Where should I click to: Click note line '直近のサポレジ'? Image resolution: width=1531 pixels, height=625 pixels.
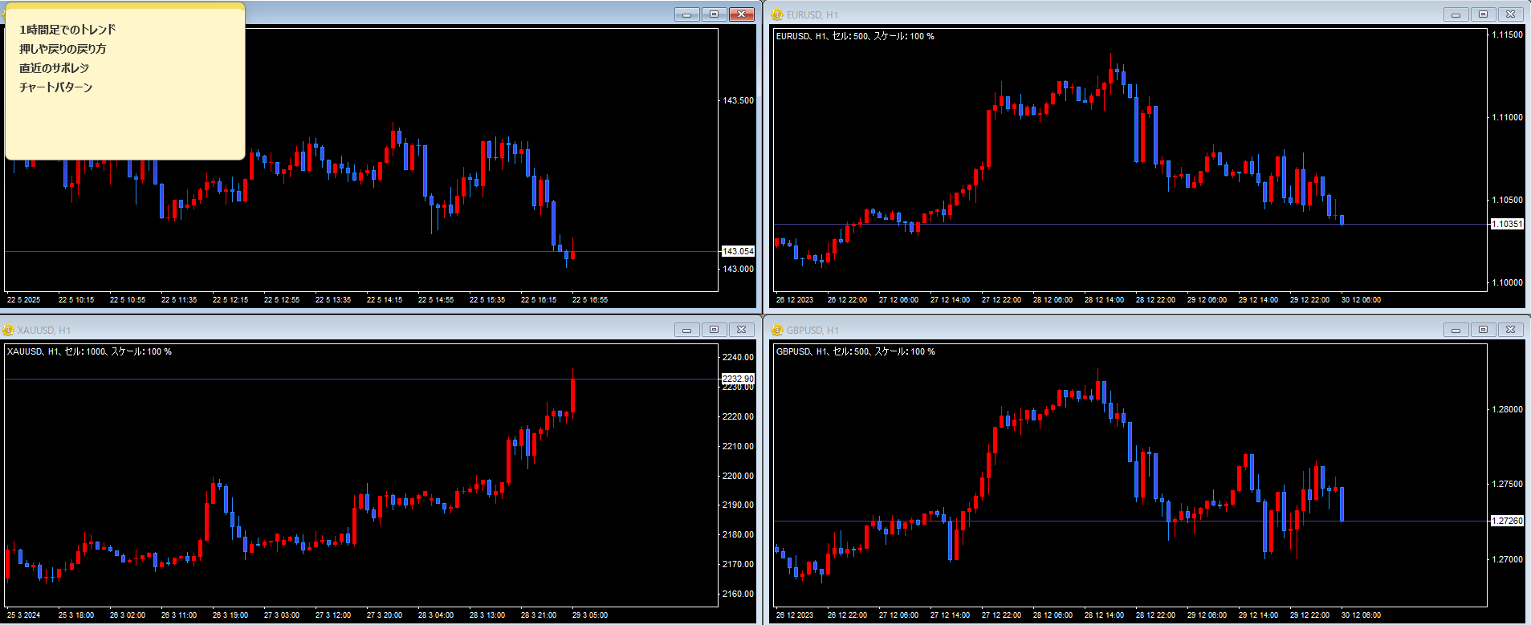(x=54, y=68)
